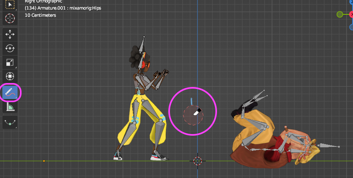Viewport: 353px width, 178px height.
Task: Select the Breakdowner pose tool
Action: [x=10, y=123]
